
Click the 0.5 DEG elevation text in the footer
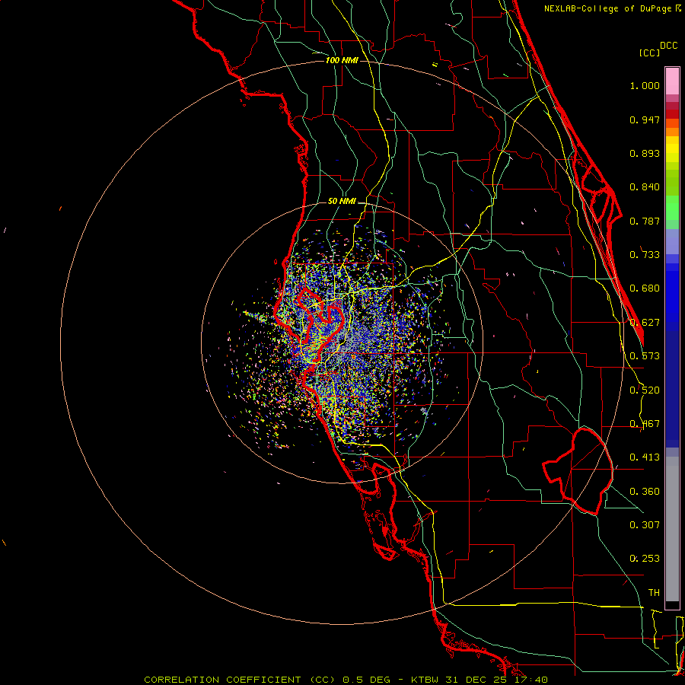365,680
